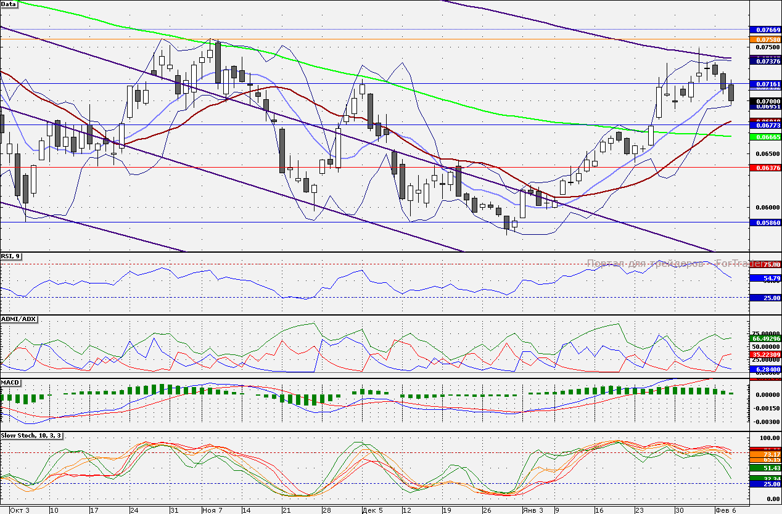Viewport: 782px width, 514px height.
Task: Select the green 0.06665 moving average tag
Action: [x=765, y=137]
